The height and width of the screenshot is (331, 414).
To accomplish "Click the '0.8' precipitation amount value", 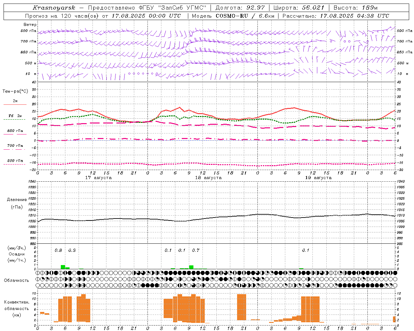I will tap(58, 250).
